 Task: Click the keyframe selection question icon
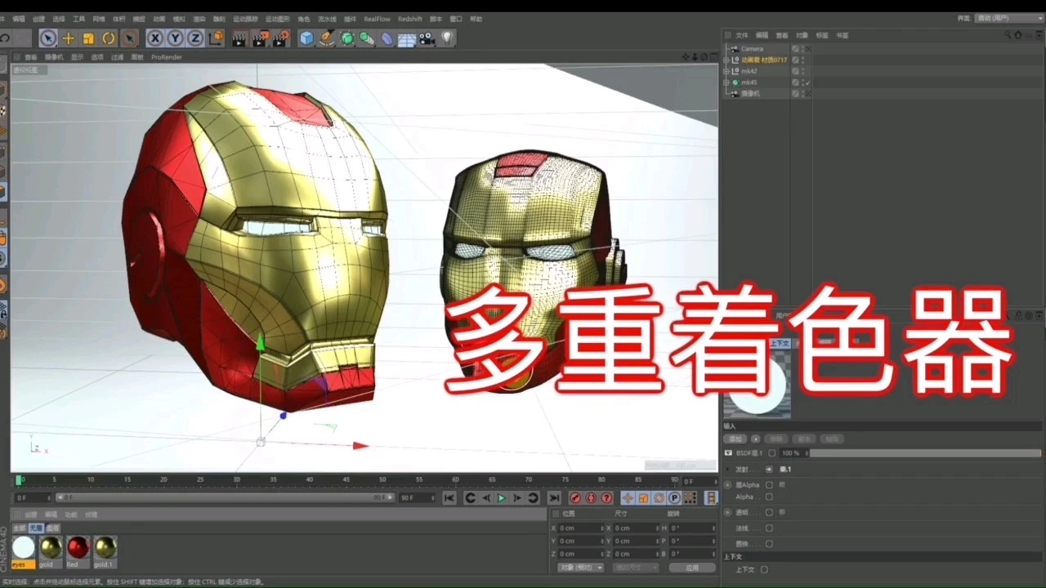click(x=606, y=497)
